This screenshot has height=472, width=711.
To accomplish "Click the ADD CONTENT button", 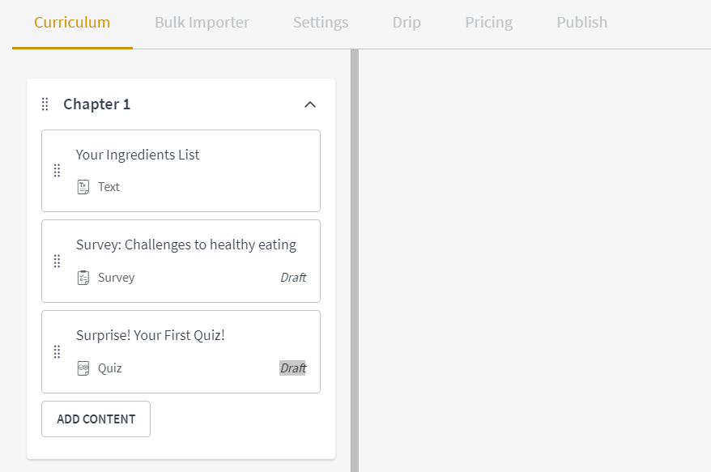I will (x=96, y=419).
